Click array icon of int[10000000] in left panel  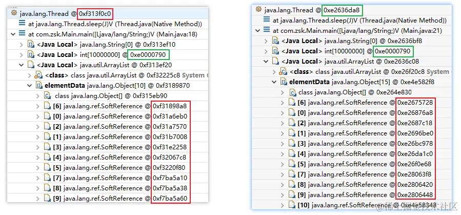pyautogui.click(x=31, y=55)
